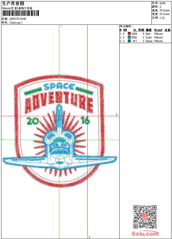Select the 色位: Colorway 1 line

tap(12, 23)
